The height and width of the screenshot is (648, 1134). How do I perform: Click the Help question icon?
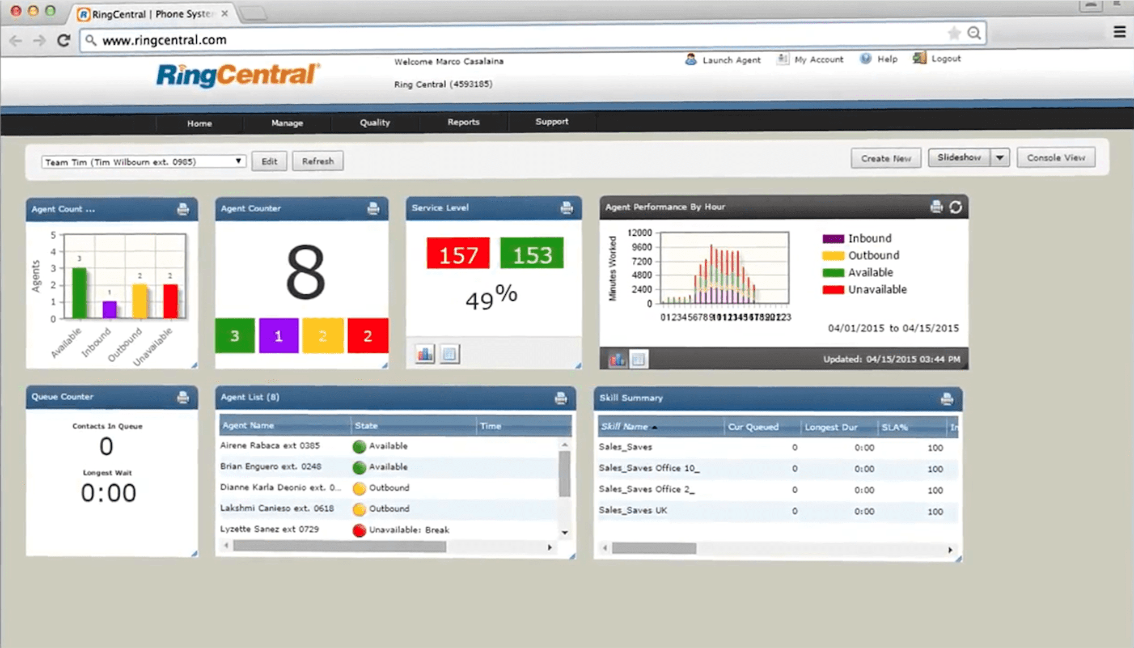[865, 58]
